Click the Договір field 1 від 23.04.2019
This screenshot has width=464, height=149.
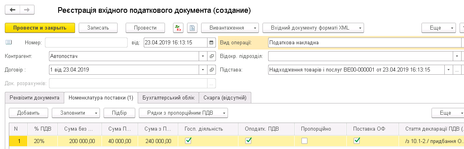coord(124,70)
